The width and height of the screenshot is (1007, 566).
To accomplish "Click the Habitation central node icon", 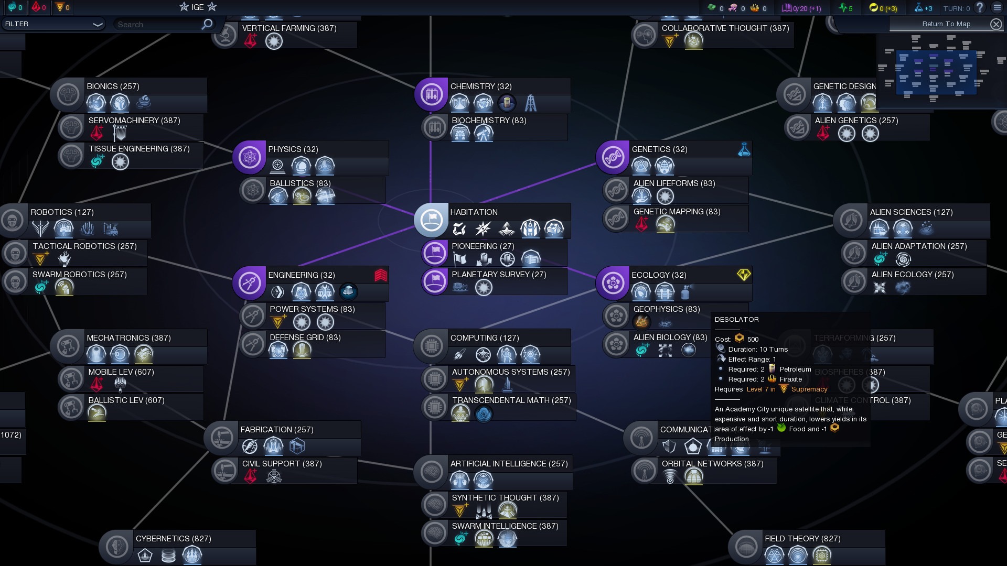I will click(x=431, y=220).
